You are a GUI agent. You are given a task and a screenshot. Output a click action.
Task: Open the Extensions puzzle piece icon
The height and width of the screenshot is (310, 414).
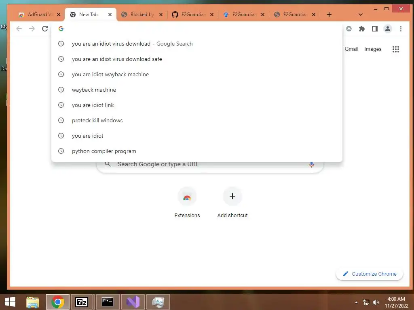coord(362,29)
